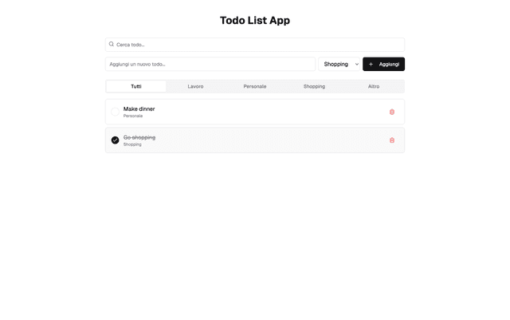The height and width of the screenshot is (320, 510).
Task: Click the Aggiungi button label
Action: [x=389, y=64]
